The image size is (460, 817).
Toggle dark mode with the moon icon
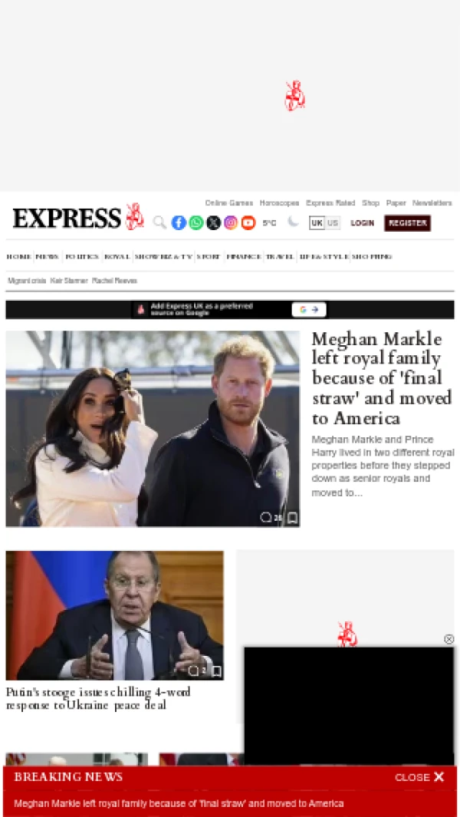coord(294,222)
